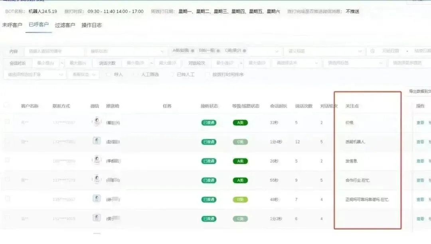431x244 pixels.
Task: Click the A类 grade badge in the first row
Action: pos(240,122)
